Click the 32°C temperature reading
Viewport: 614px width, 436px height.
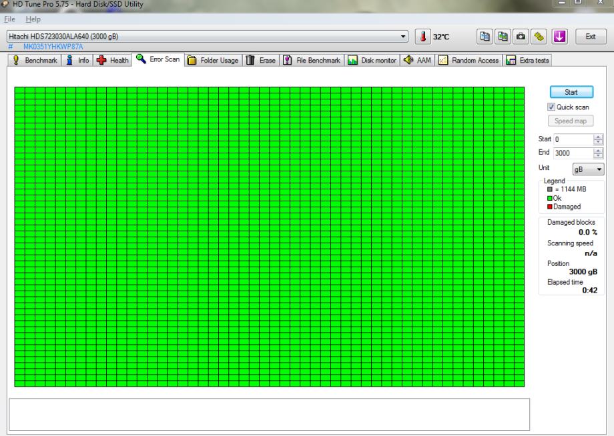point(441,37)
